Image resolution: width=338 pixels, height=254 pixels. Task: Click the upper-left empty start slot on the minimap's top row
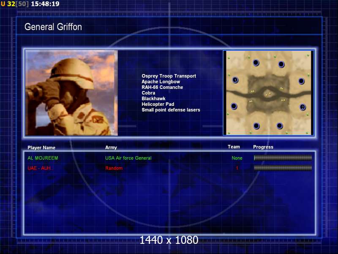click(256, 63)
